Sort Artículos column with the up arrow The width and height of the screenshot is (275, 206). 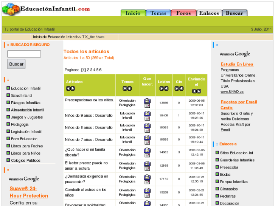click(68, 88)
